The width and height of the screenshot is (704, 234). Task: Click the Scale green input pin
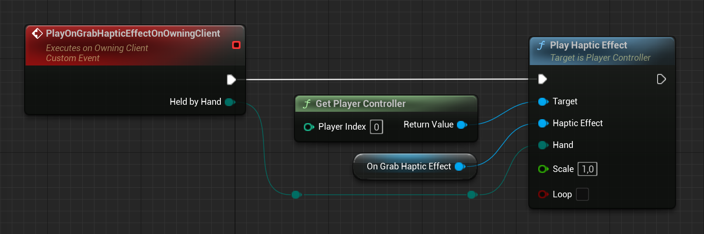point(543,169)
